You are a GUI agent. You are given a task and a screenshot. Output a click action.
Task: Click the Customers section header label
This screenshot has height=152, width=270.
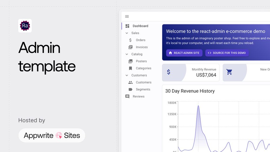(x=139, y=75)
